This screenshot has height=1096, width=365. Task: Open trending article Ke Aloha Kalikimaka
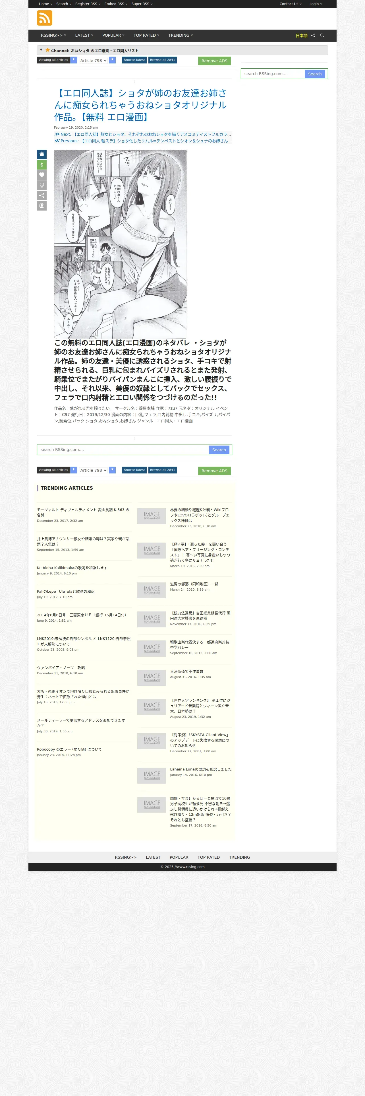pyautogui.click(x=72, y=568)
